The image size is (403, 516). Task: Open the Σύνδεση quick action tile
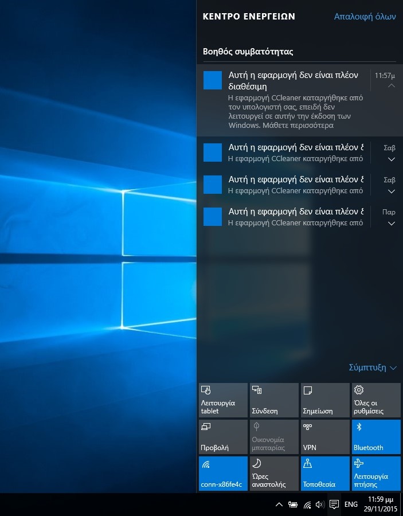(x=274, y=400)
